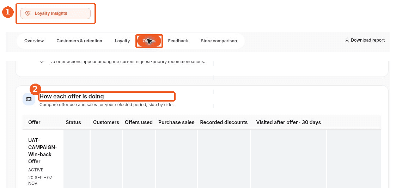Click the Status column header
Image resolution: width=396 pixels, height=195 pixels.
click(x=73, y=122)
